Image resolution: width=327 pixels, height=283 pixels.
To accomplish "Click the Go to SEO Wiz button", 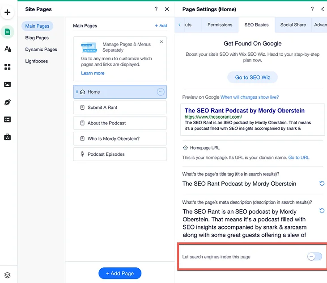I will (x=252, y=77).
